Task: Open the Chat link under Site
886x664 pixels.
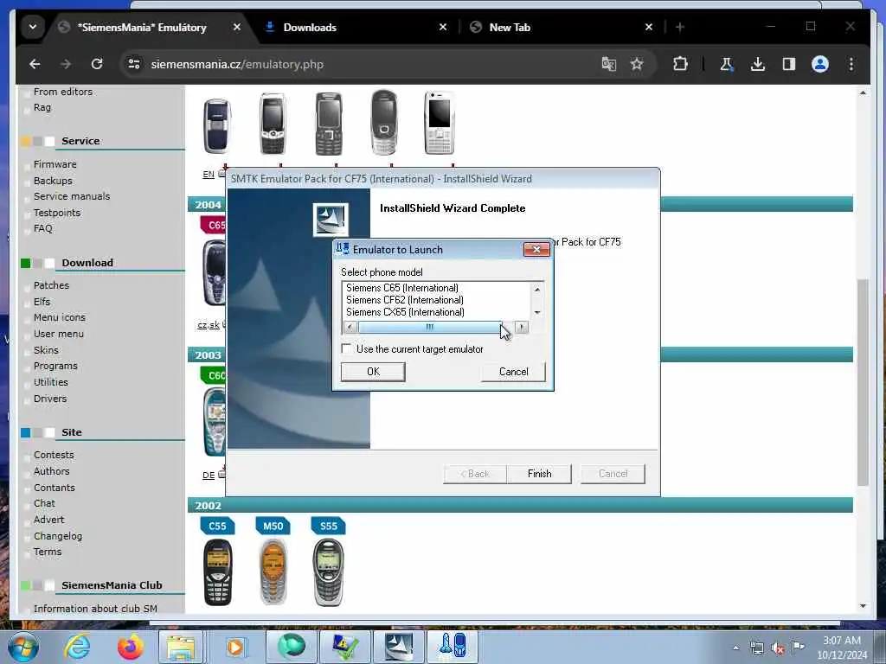Action: click(x=44, y=503)
